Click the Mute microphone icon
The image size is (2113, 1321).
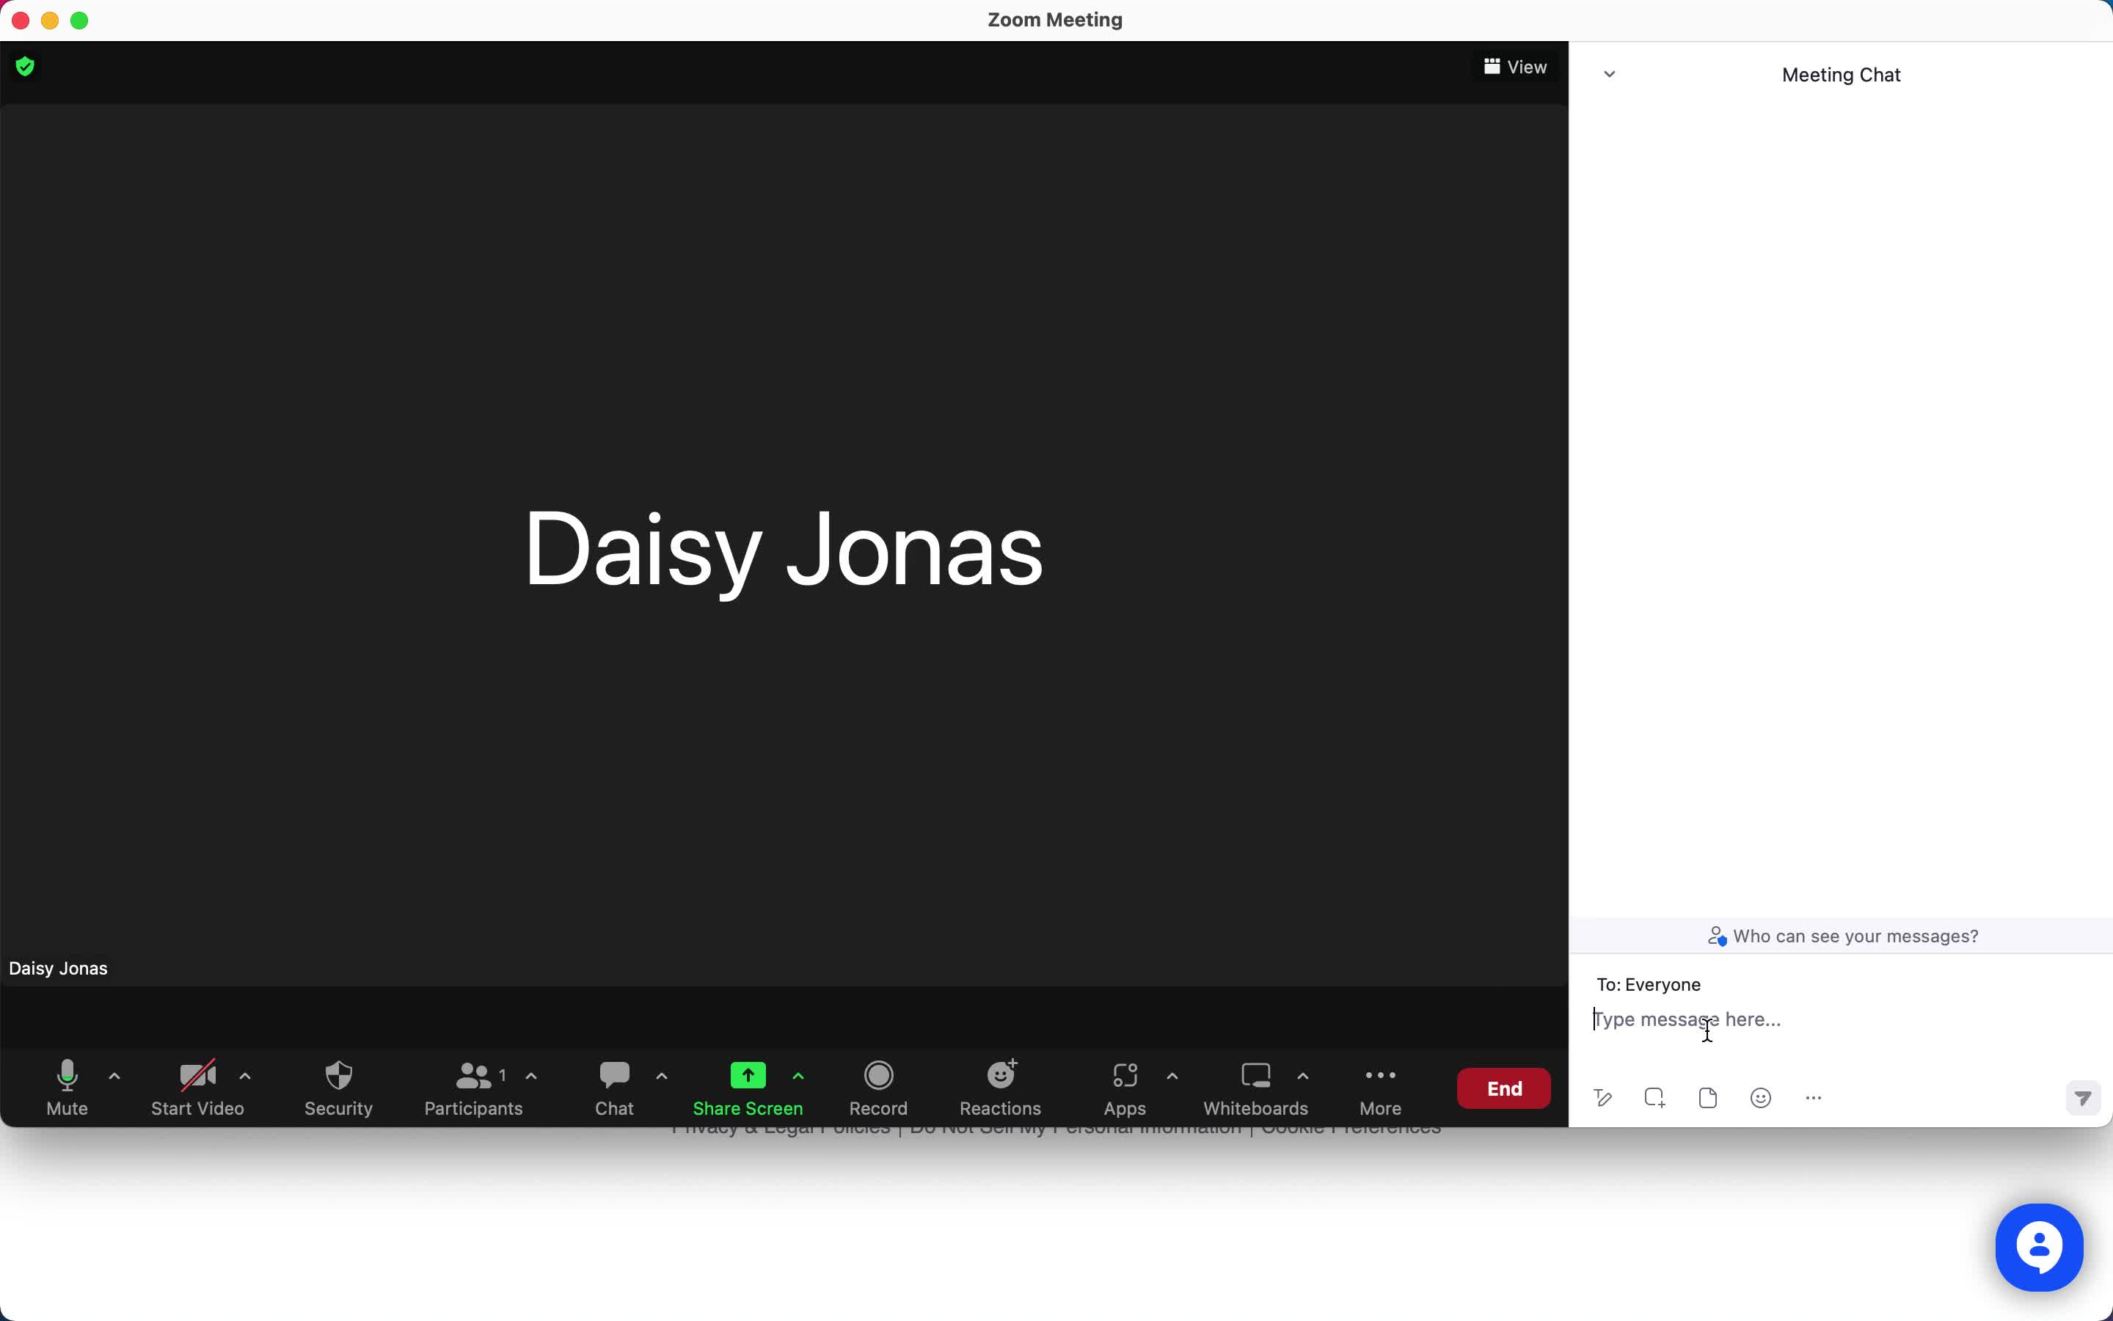click(65, 1076)
